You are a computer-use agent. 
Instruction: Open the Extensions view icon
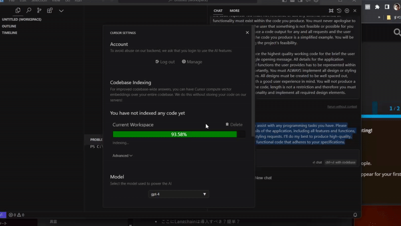[50, 10]
